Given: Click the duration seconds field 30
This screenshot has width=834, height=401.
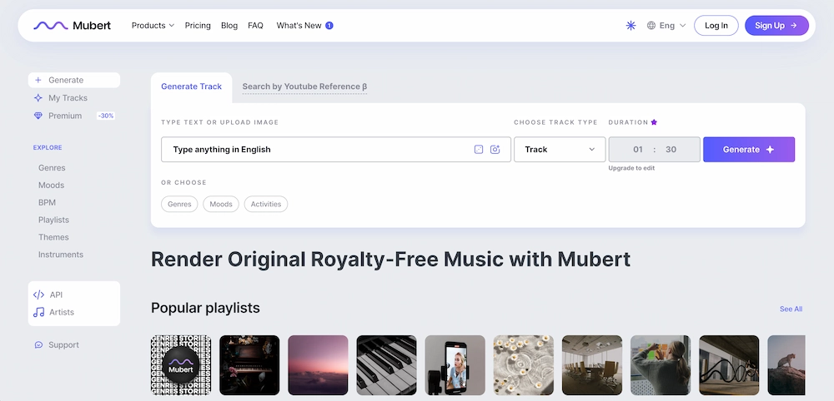Looking at the screenshot, I should click(671, 150).
